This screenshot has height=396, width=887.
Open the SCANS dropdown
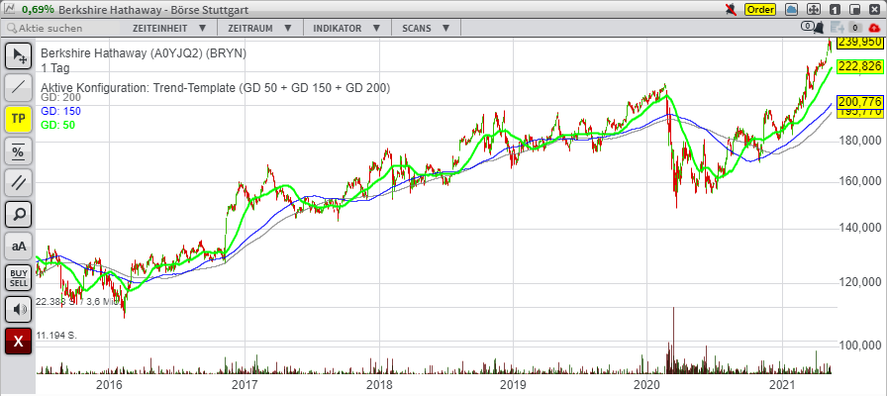coord(426,28)
